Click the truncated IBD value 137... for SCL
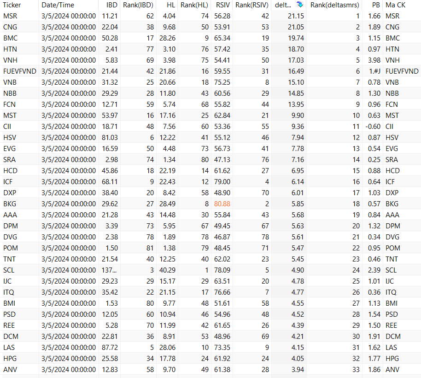 click(109, 270)
